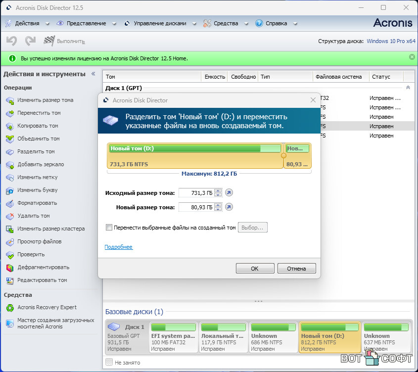Click the OK button in dialog
The height and width of the screenshot is (372, 418).
pos(255,269)
